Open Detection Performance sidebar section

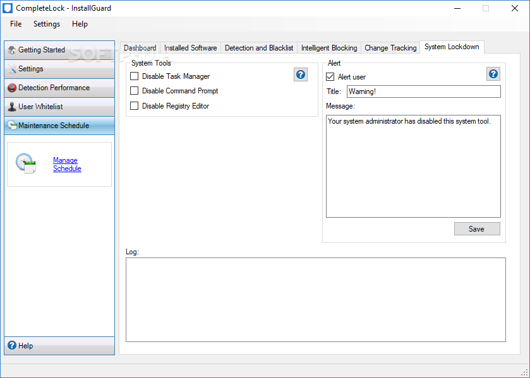[59, 88]
